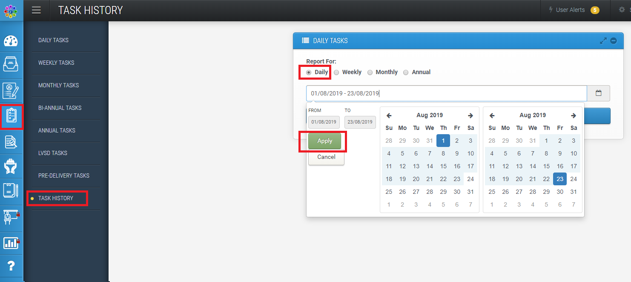The height and width of the screenshot is (282, 631).
Task: Select the safety helmet hands icon
Action: tap(11, 166)
